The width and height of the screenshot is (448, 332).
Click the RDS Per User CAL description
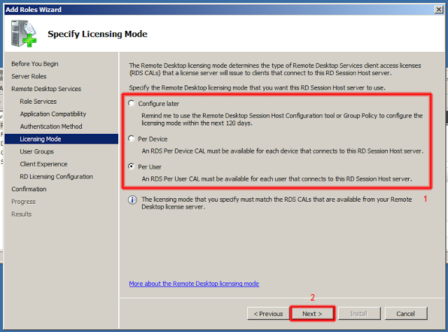click(x=277, y=179)
